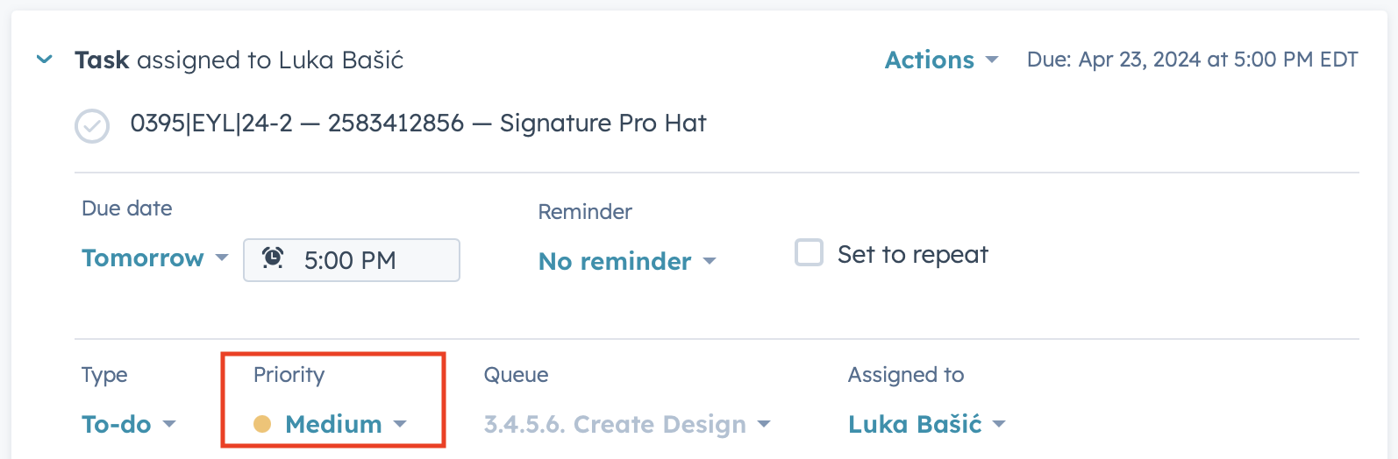Click the Tomorrow due date link

(x=142, y=258)
